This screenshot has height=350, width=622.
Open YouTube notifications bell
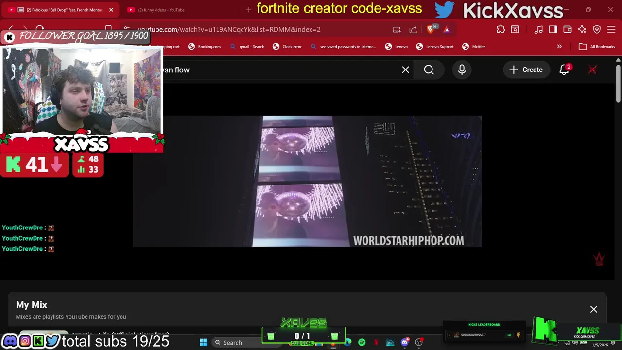[564, 70]
